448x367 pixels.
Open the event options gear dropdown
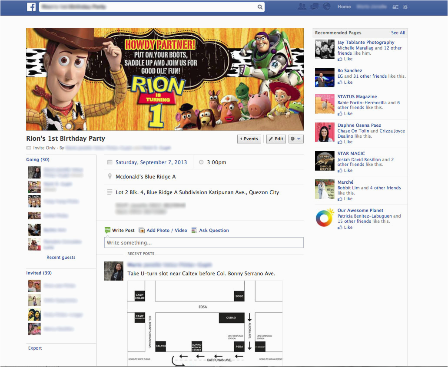296,139
